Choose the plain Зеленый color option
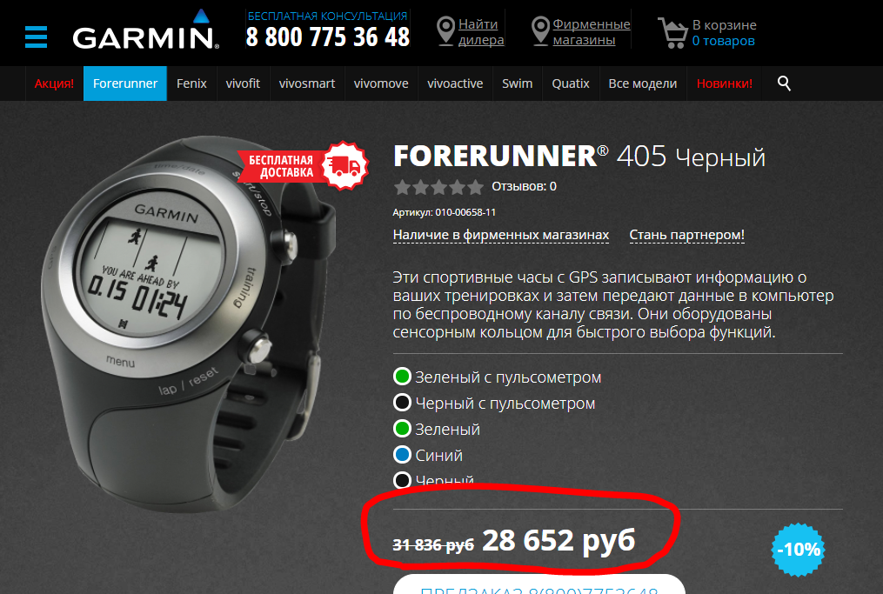 pos(437,429)
